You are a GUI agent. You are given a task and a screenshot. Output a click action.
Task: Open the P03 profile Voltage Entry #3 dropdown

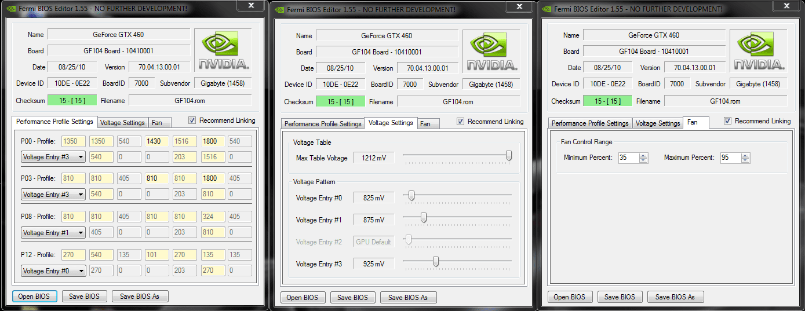(53, 194)
